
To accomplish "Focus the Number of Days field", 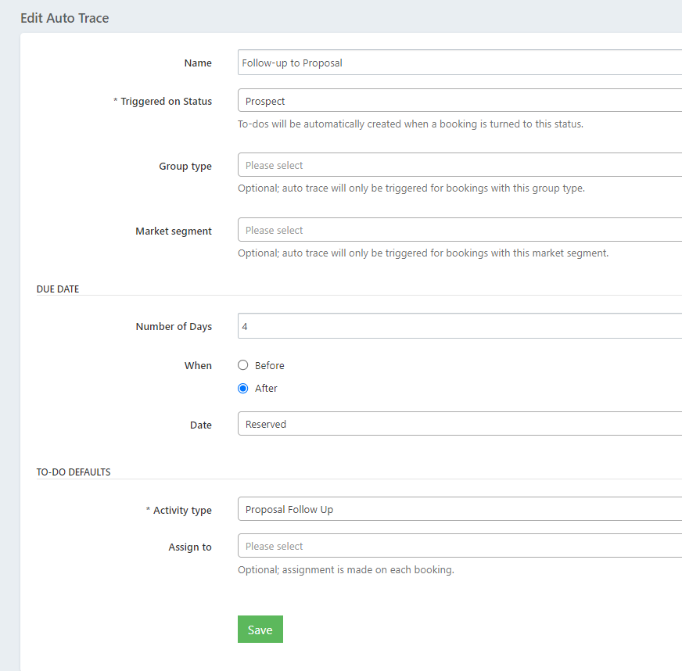I will pos(460,326).
